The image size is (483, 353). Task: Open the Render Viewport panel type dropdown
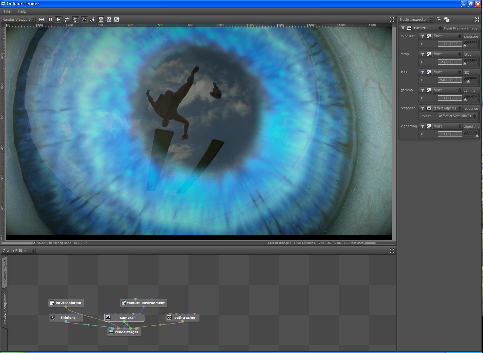pos(19,20)
